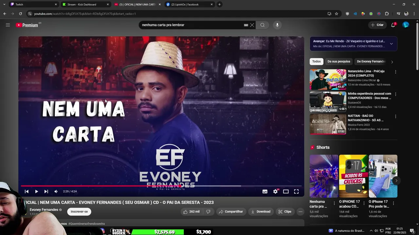Clear the search box text
The width and height of the screenshot is (419, 235).
(252, 25)
